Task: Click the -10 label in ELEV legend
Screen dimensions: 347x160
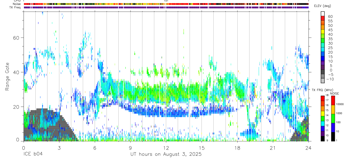Action: (x=329, y=79)
